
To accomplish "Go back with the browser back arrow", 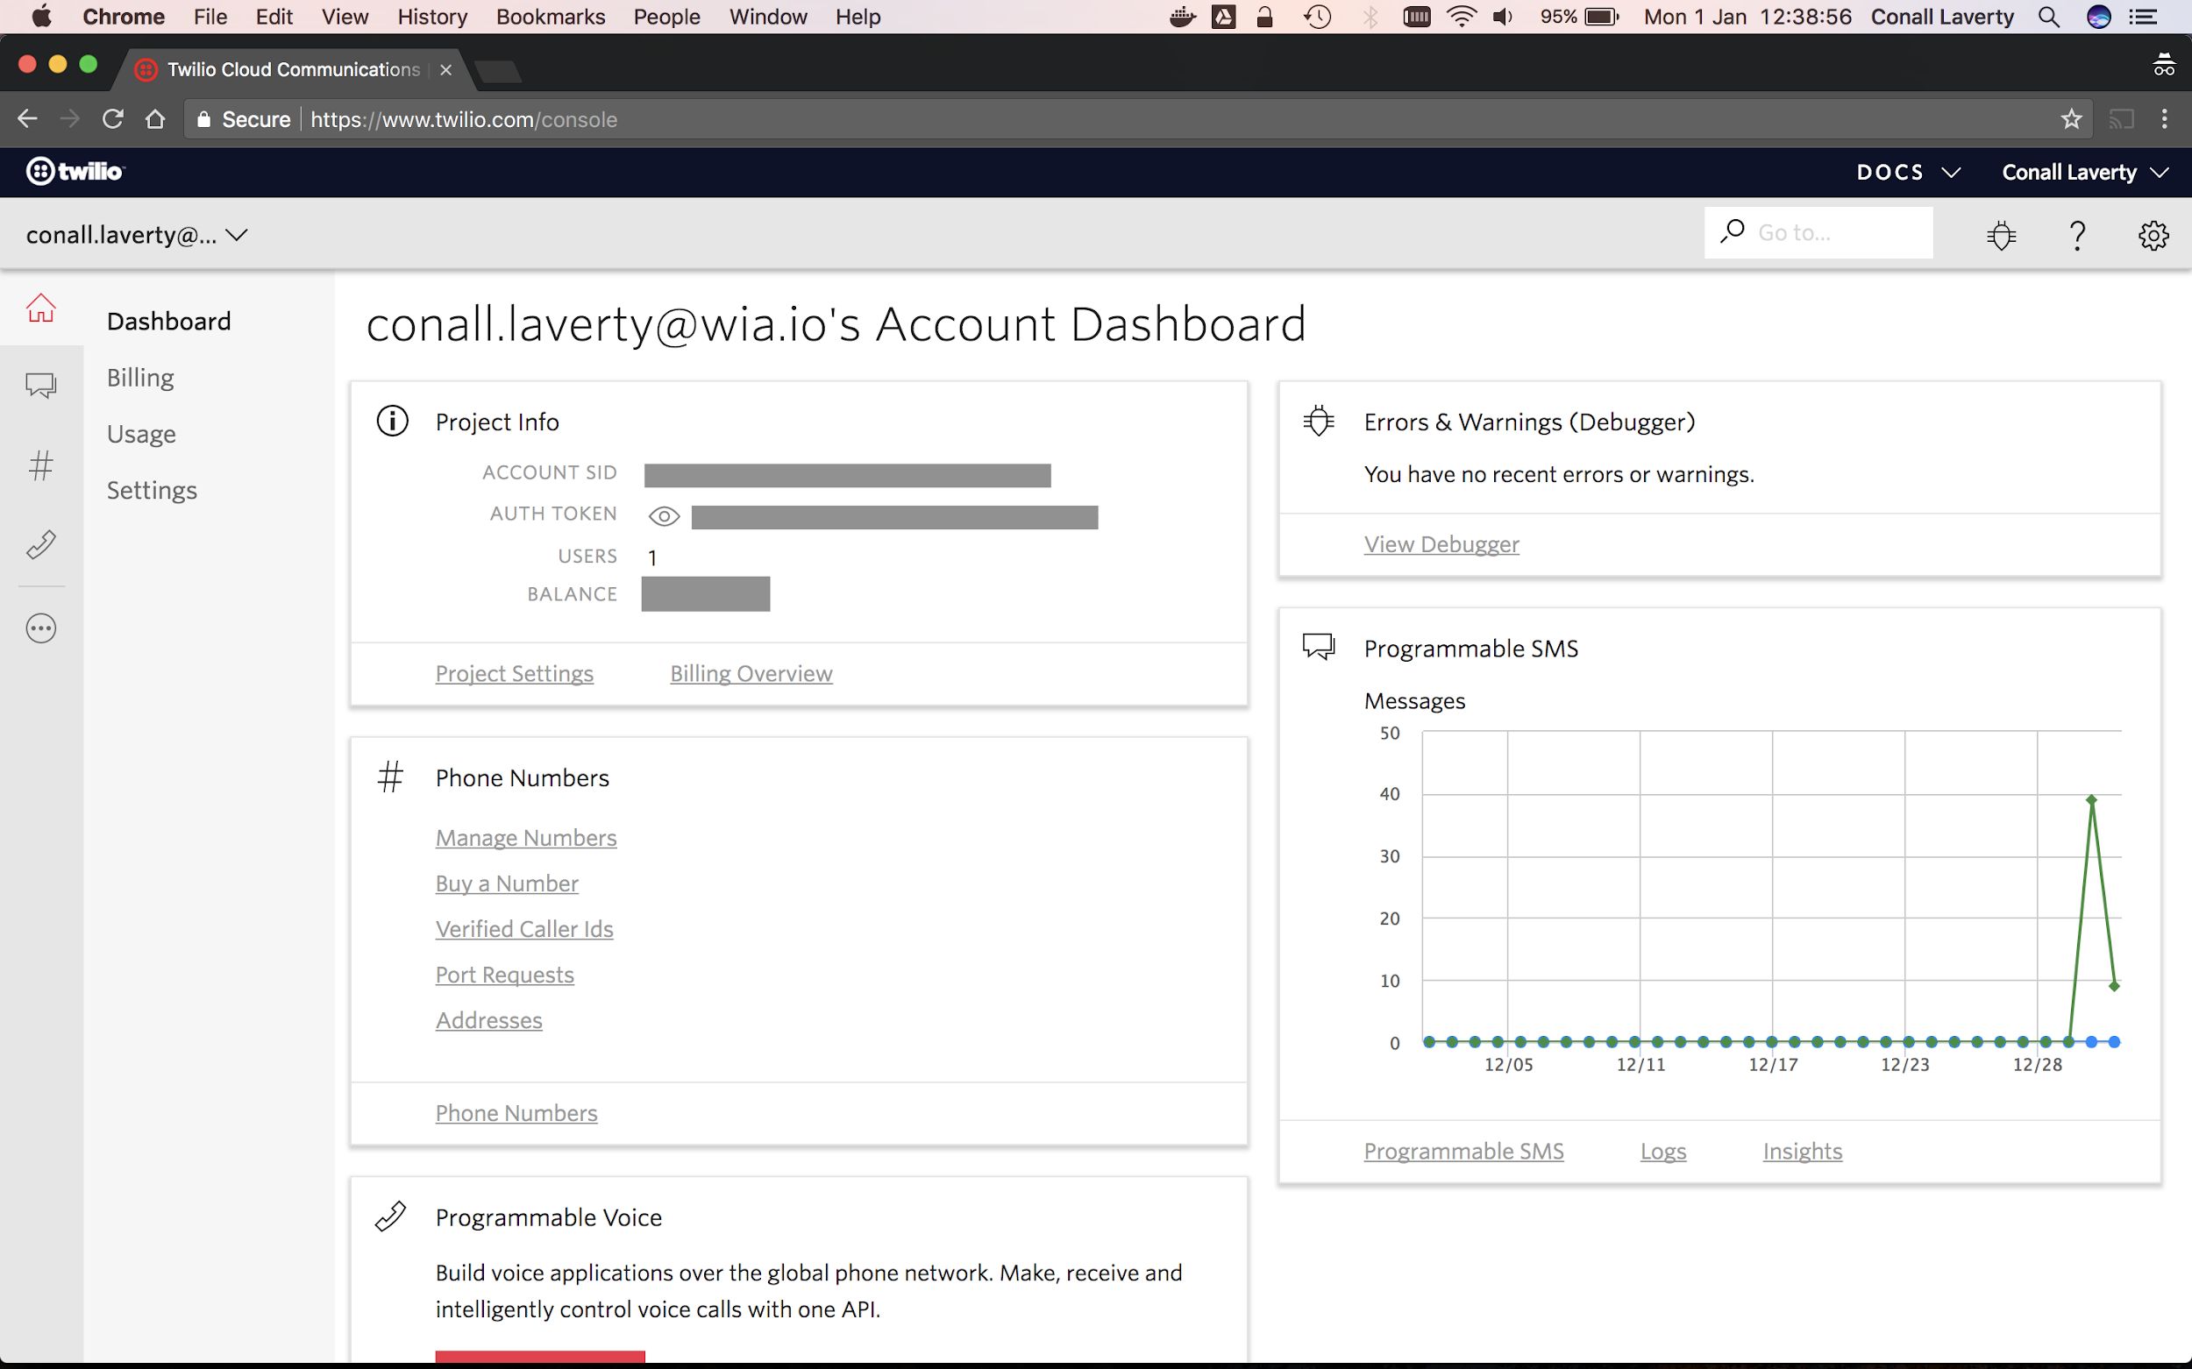I will 27,118.
